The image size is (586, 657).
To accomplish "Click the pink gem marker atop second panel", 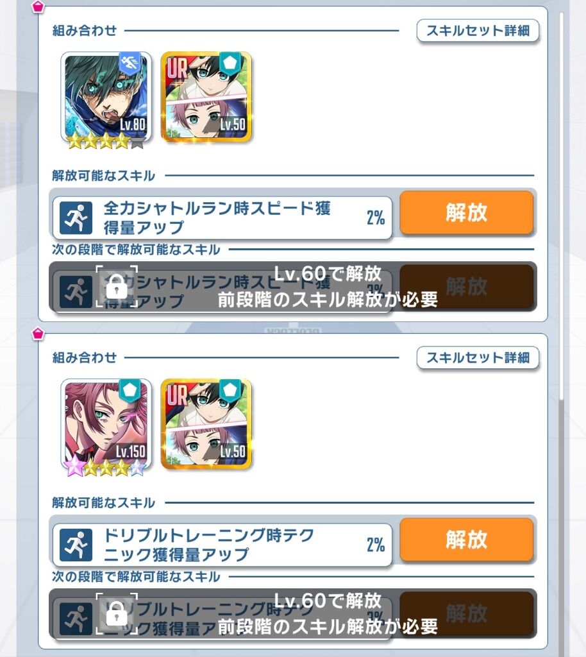I will 38,334.
